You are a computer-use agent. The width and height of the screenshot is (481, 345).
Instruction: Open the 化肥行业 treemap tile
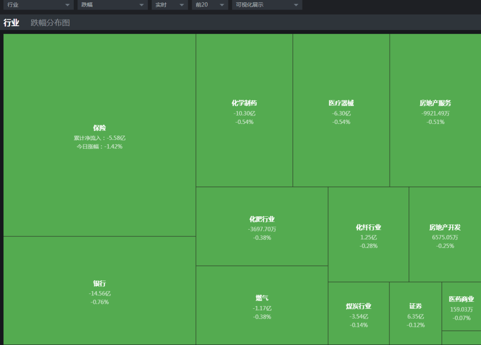(262, 227)
